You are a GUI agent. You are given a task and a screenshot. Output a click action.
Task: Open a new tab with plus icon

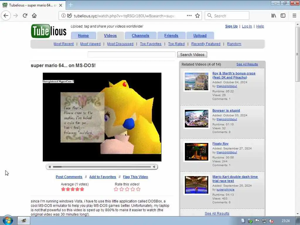click(x=71, y=5)
